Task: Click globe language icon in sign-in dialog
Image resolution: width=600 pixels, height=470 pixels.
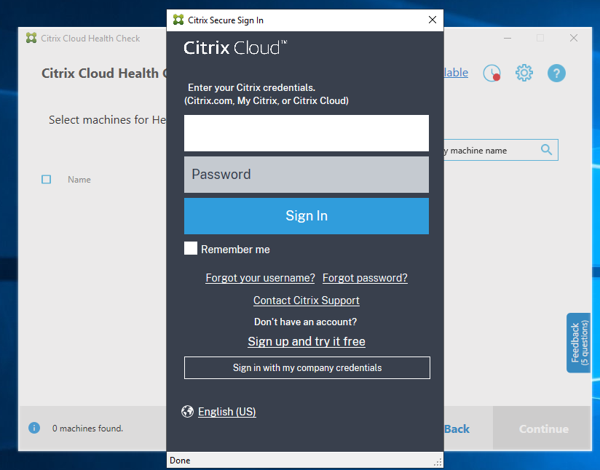Action: click(x=188, y=412)
